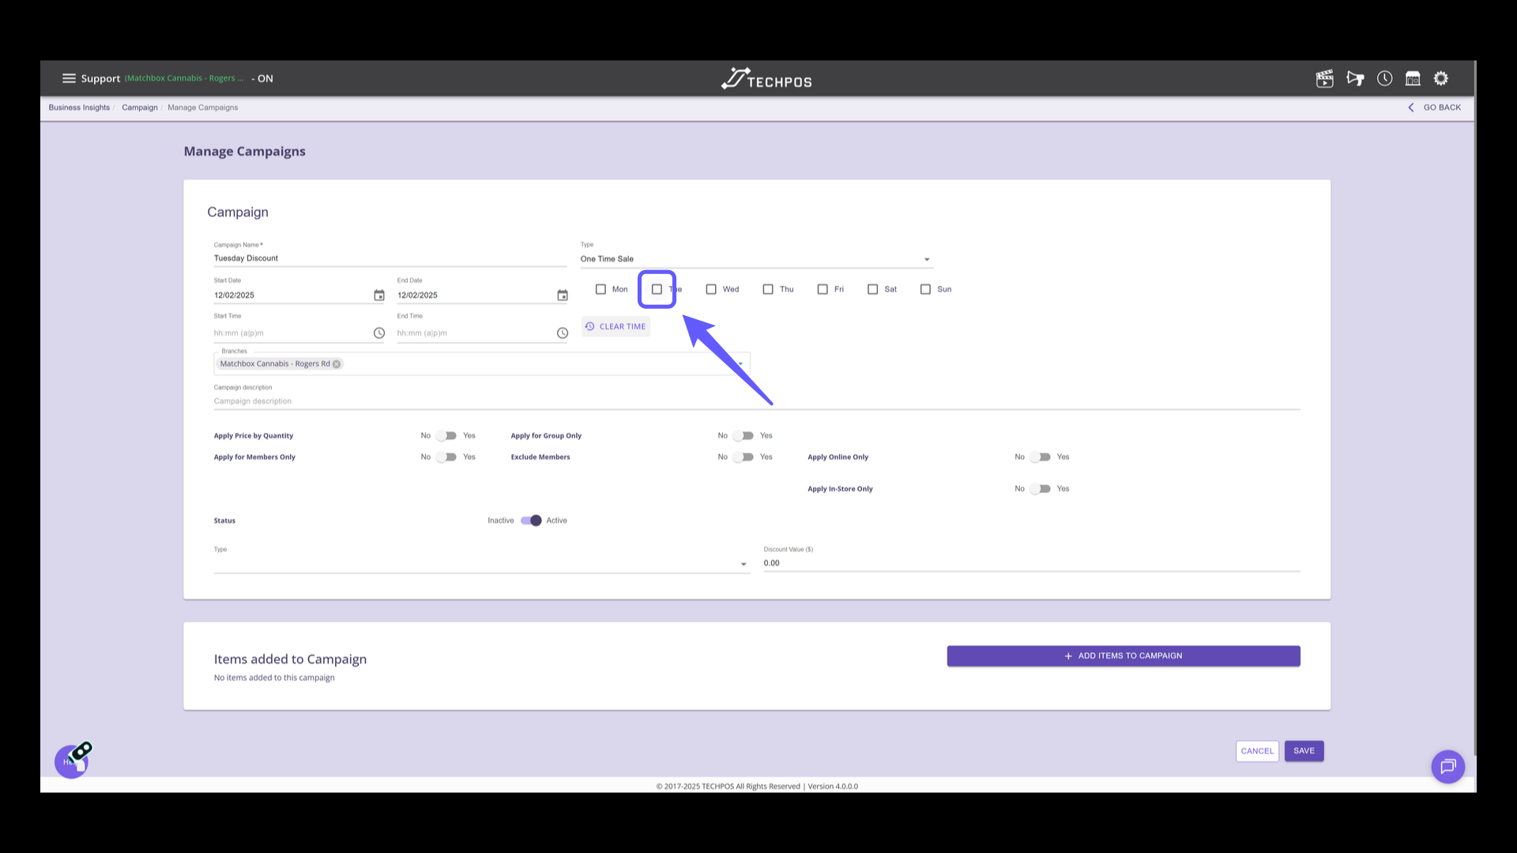The width and height of the screenshot is (1517, 853).
Task: Toggle Apply Online Only switch
Action: click(1041, 457)
